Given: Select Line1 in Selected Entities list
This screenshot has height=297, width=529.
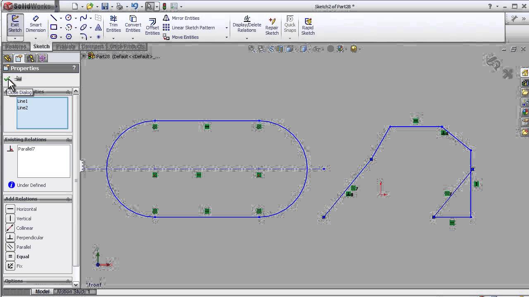Looking at the screenshot, I should pyautogui.click(x=23, y=101).
